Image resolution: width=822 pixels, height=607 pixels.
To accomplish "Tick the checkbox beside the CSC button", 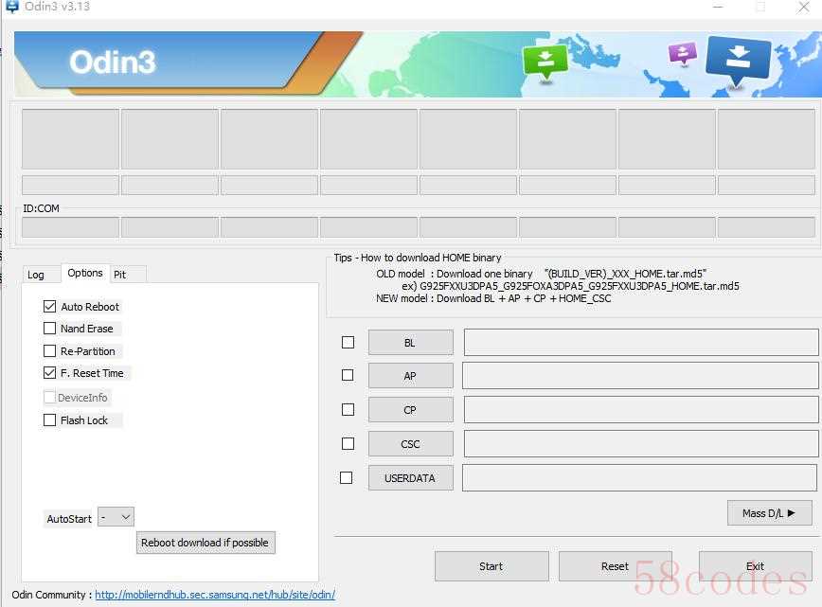I will pos(348,443).
